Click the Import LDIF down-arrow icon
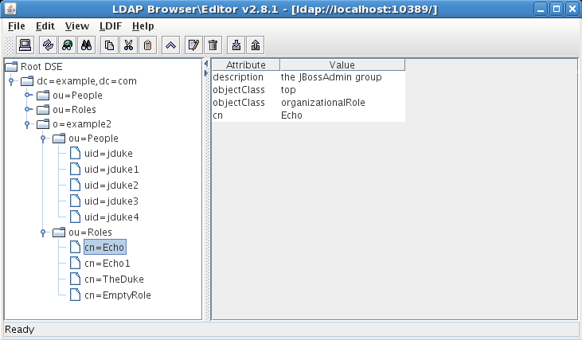Image resolution: width=582 pixels, height=340 pixels. 236,45
